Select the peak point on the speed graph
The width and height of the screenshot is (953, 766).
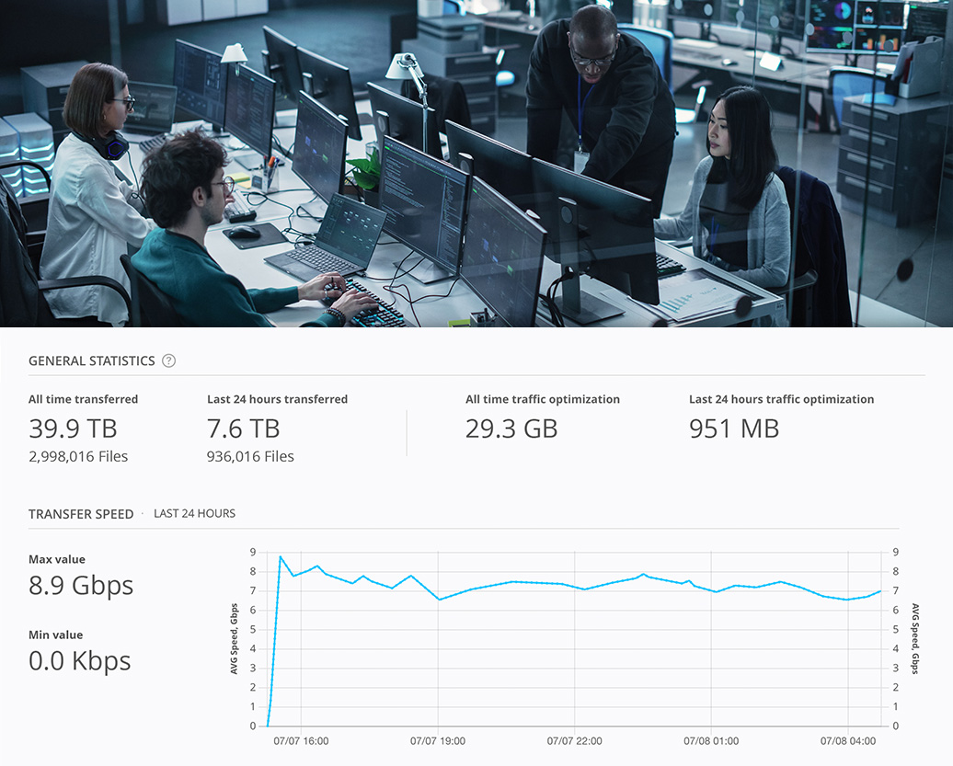tap(279, 555)
